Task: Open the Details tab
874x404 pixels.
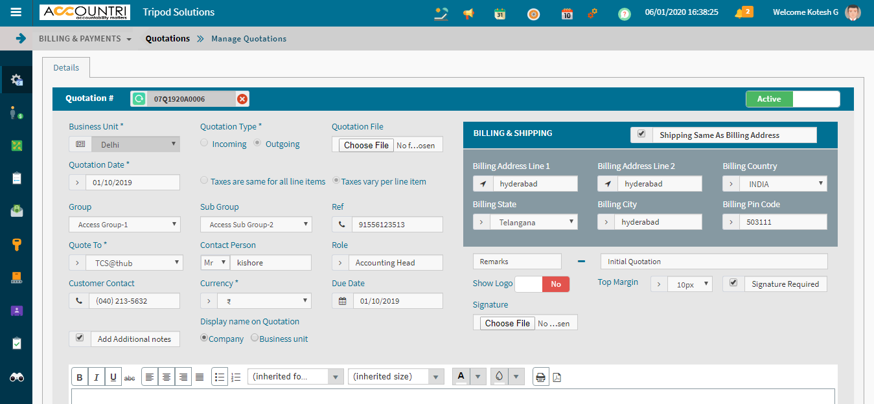Action: (66, 67)
